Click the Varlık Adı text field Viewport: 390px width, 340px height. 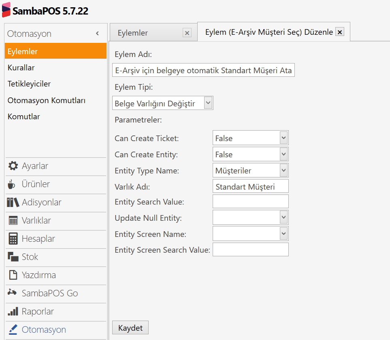tap(250, 186)
